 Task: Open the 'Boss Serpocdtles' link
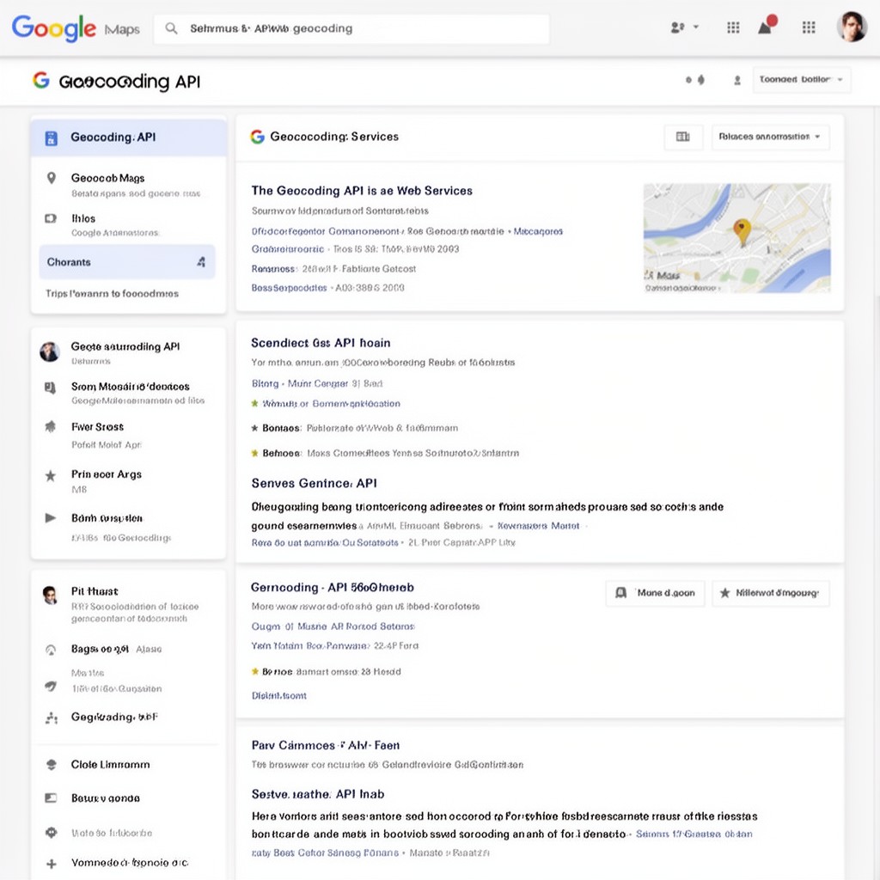coord(289,288)
